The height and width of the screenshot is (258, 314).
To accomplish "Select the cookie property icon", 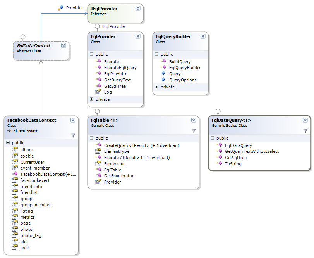I will pyautogui.click(x=15, y=156).
